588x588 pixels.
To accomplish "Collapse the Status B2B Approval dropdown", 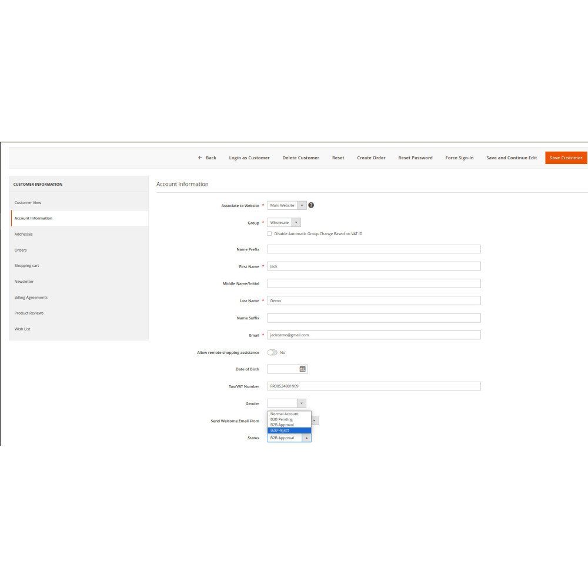I will (289, 438).
